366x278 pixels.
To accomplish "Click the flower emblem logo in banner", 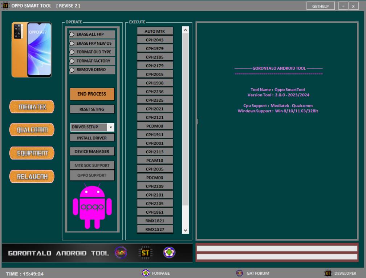I will 169,253.
